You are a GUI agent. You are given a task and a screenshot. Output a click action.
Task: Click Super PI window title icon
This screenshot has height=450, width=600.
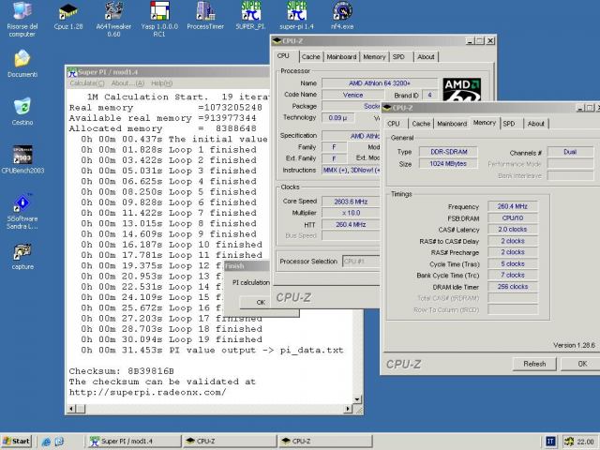click(x=72, y=72)
